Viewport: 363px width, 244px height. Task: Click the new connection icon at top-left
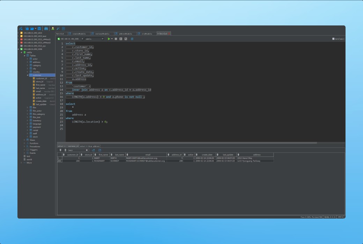[21, 29]
